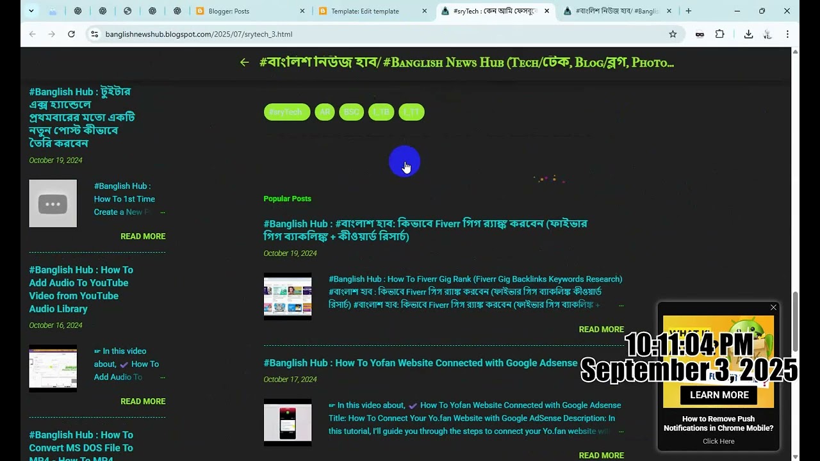This screenshot has height=461, width=820.
Task: Open the tab search dropdown arrow
Action: tap(31, 11)
